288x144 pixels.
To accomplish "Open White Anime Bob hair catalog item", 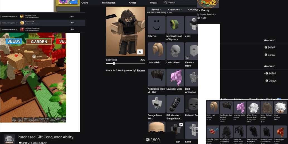I will coord(253,108).
